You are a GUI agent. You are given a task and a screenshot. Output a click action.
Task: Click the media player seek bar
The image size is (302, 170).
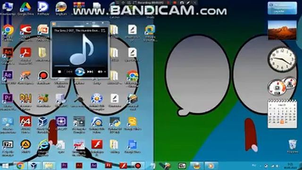pos(80,66)
